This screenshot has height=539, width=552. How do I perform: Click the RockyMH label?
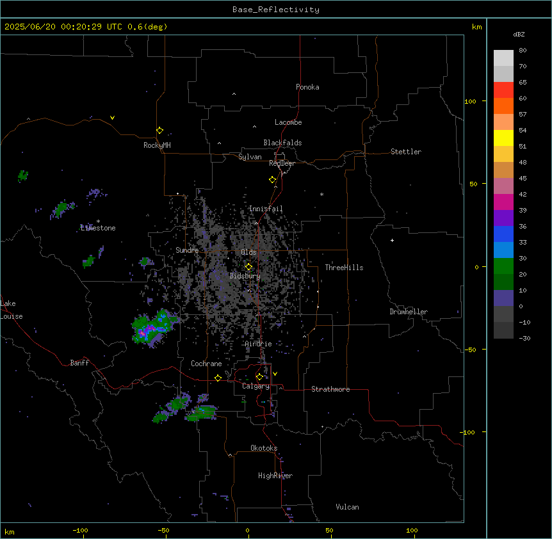click(x=157, y=145)
